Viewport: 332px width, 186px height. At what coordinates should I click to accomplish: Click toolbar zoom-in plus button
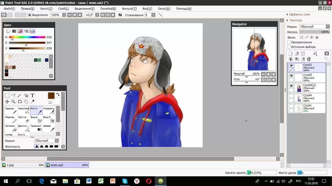tap(75, 15)
